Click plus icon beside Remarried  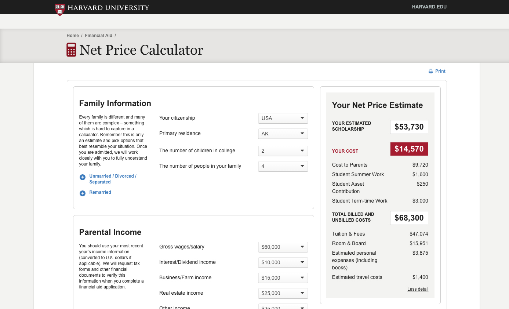83,193
